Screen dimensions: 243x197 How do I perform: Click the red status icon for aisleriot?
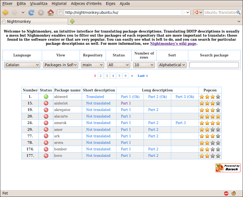(46, 103)
